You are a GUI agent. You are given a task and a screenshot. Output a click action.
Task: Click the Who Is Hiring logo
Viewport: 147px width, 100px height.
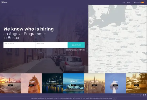pyautogui.click(x=4, y=2)
